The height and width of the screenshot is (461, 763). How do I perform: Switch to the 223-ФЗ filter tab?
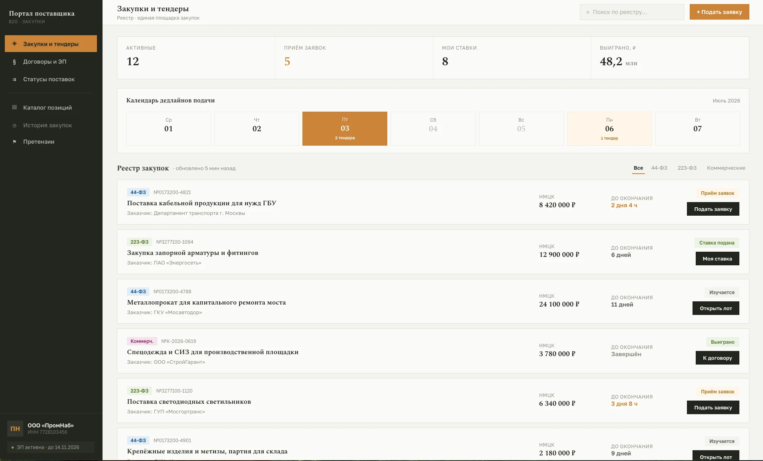point(687,168)
